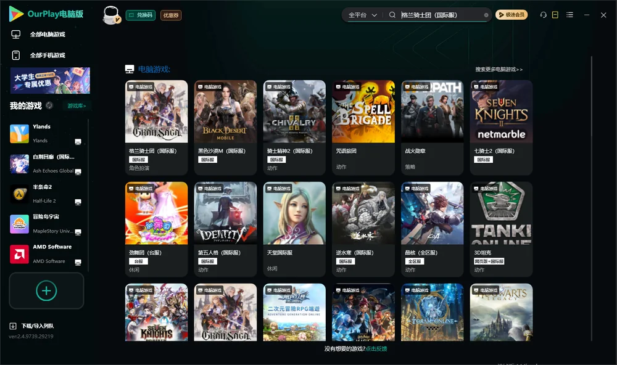
Task: Open the Tanki Online game card
Action: [501, 229]
